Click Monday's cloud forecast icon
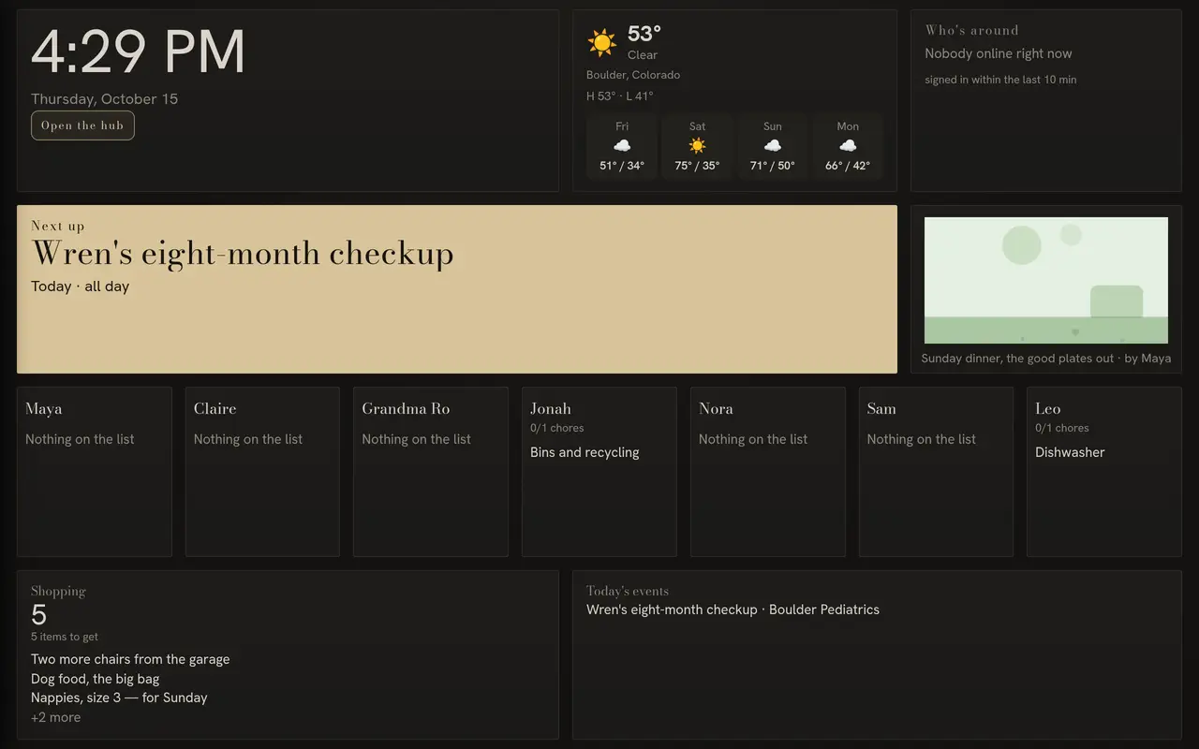This screenshot has height=749, width=1199. point(848,146)
